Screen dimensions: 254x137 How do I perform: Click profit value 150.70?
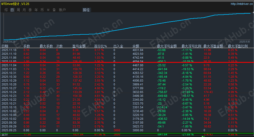click(x=77, y=69)
